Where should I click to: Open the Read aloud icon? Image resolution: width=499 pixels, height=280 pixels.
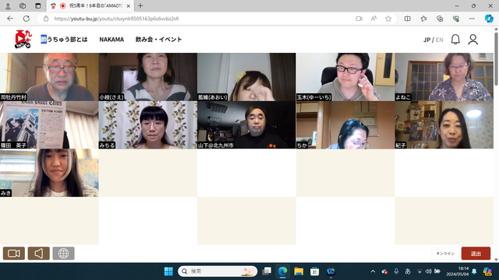tap(373, 19)
